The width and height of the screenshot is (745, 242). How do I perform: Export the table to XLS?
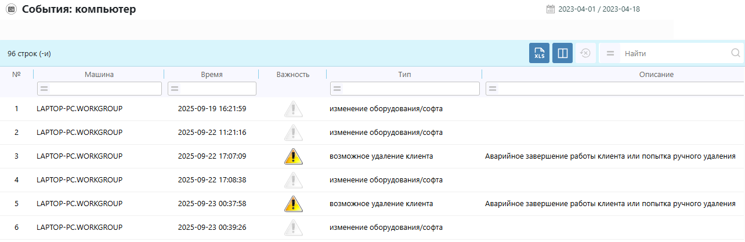pos(539,53)
